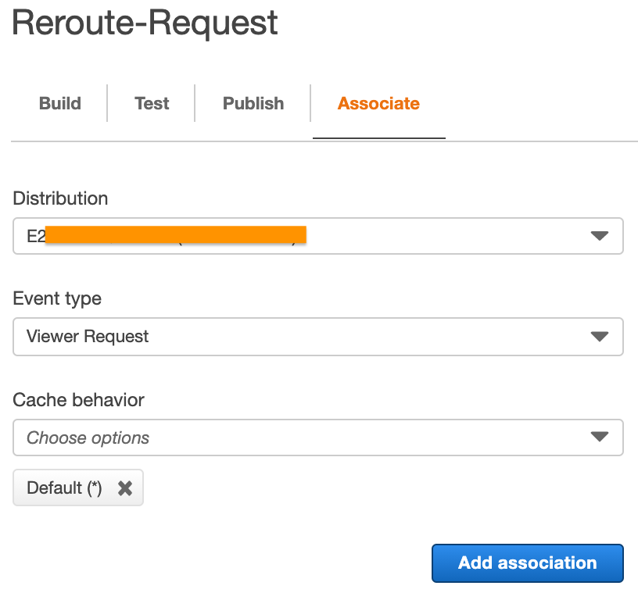638x600 pixels.
Task: Expand the Distribution dropdown arrow
Action: click(x=600, y=236)
